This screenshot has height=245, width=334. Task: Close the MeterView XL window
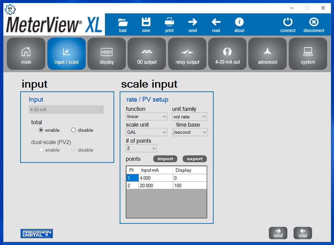coord(323,8)
